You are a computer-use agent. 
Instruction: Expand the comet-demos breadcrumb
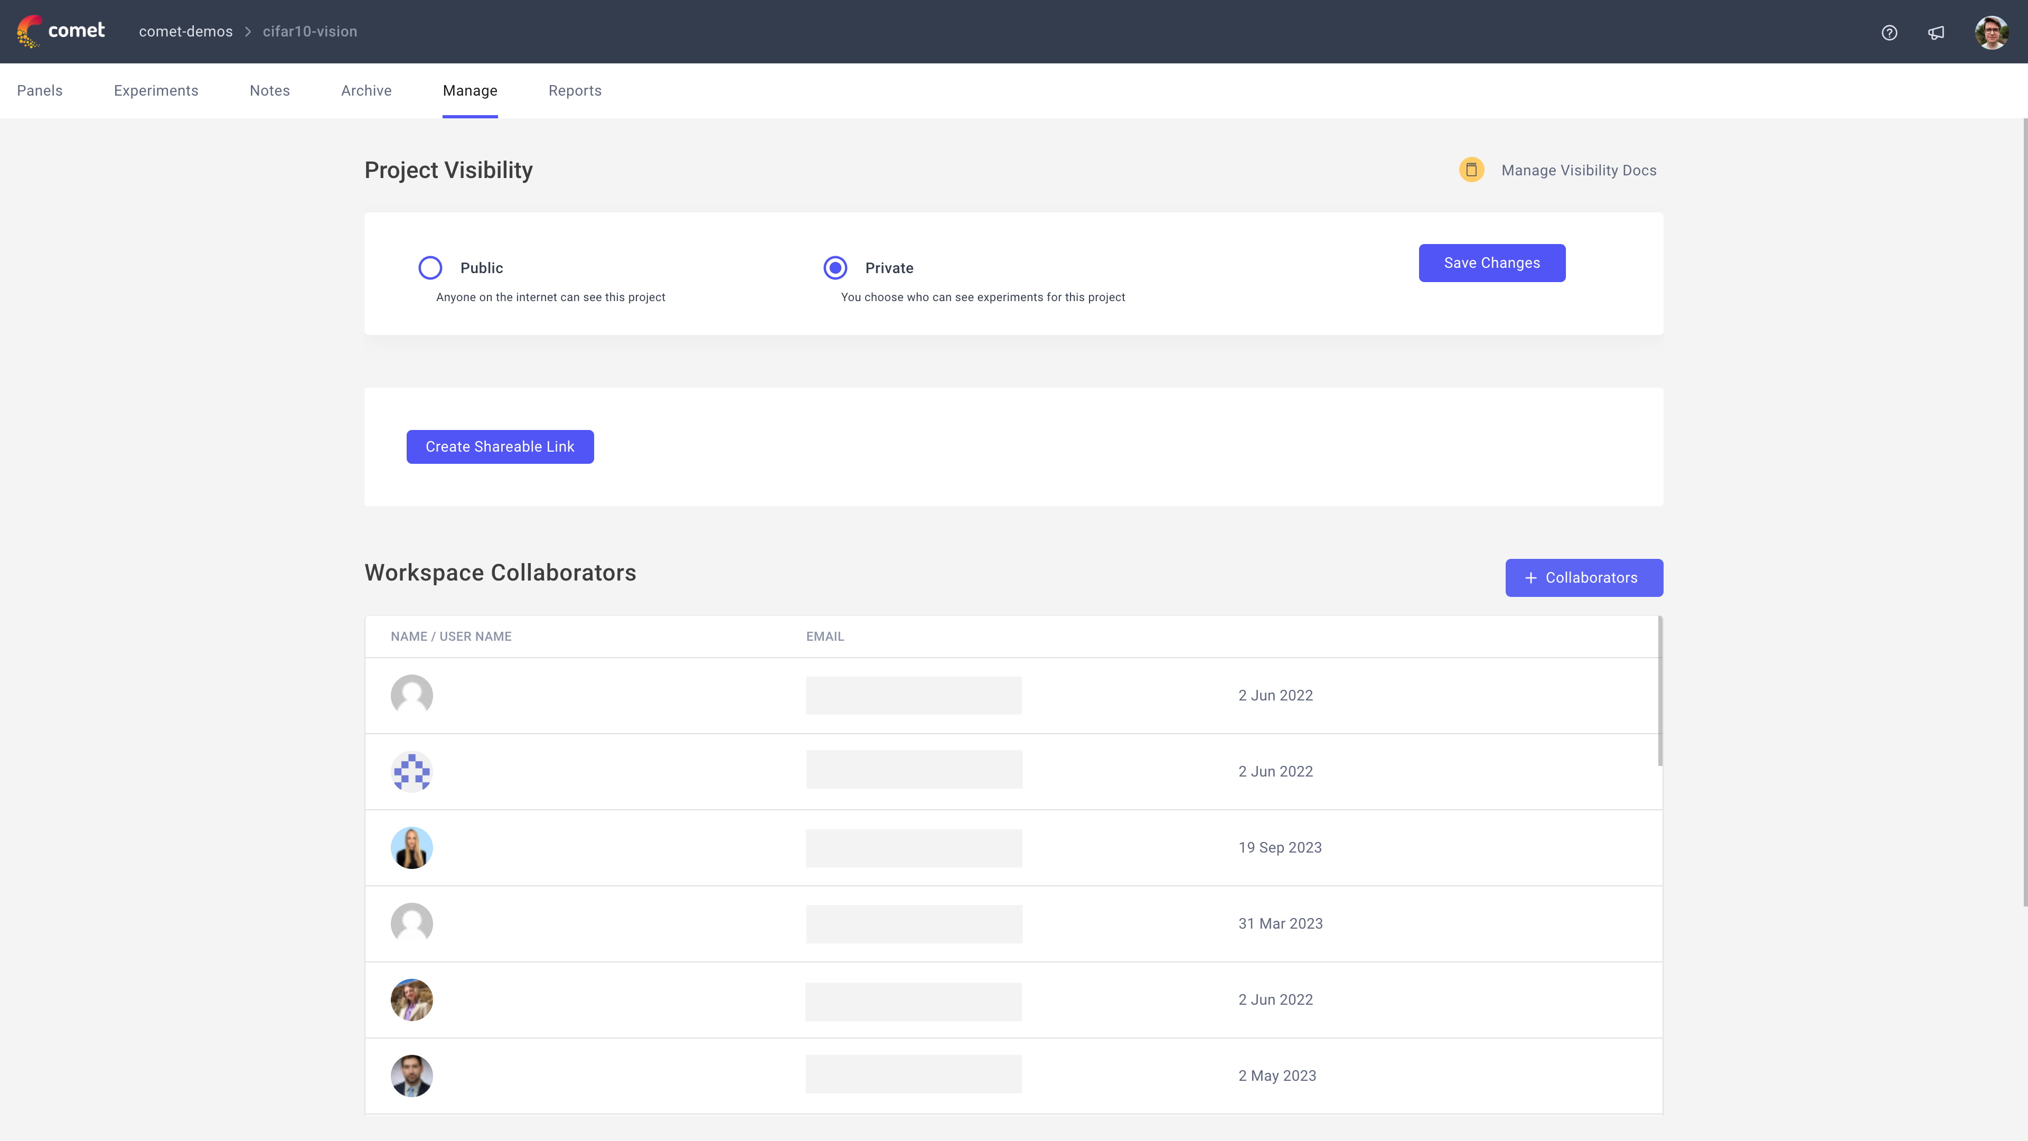[186, 31]
